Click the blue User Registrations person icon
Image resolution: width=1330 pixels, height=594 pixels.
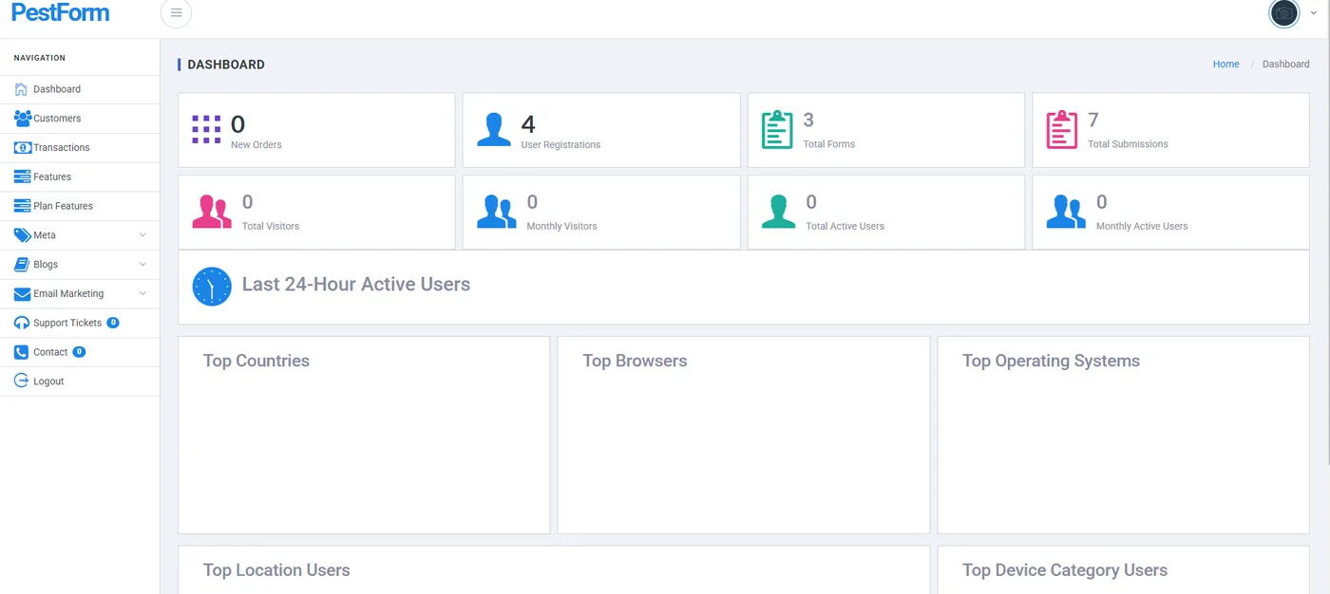[x=494, y=130]
